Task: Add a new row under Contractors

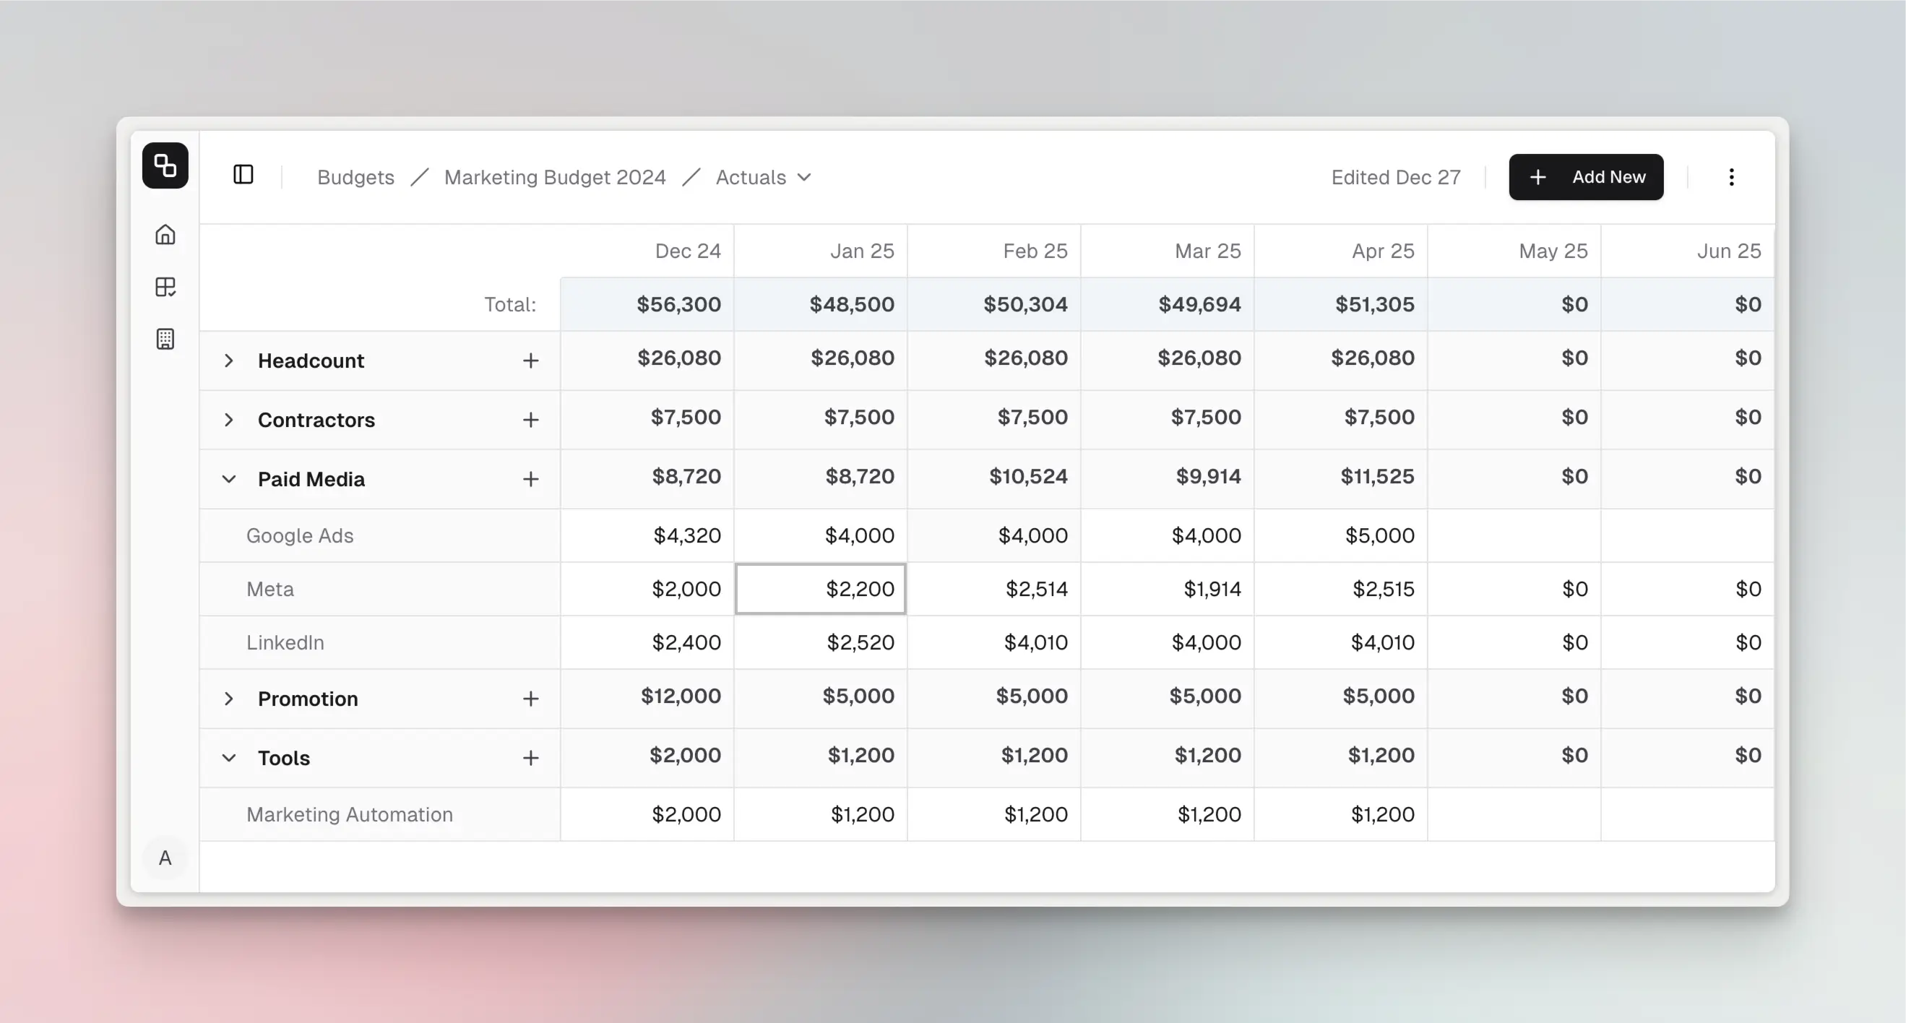Action: pos(531,420)
